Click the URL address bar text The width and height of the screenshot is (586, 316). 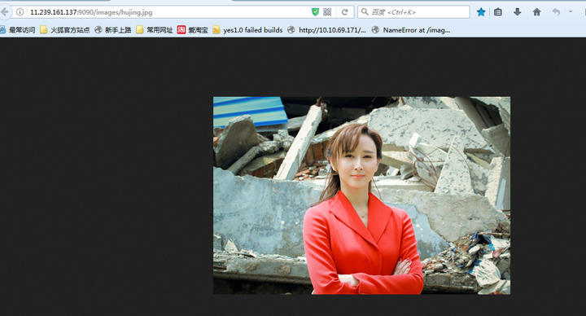click(x=91, y=12)
